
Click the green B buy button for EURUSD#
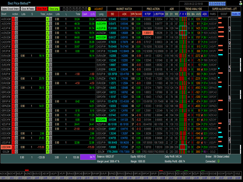[47, 83]
